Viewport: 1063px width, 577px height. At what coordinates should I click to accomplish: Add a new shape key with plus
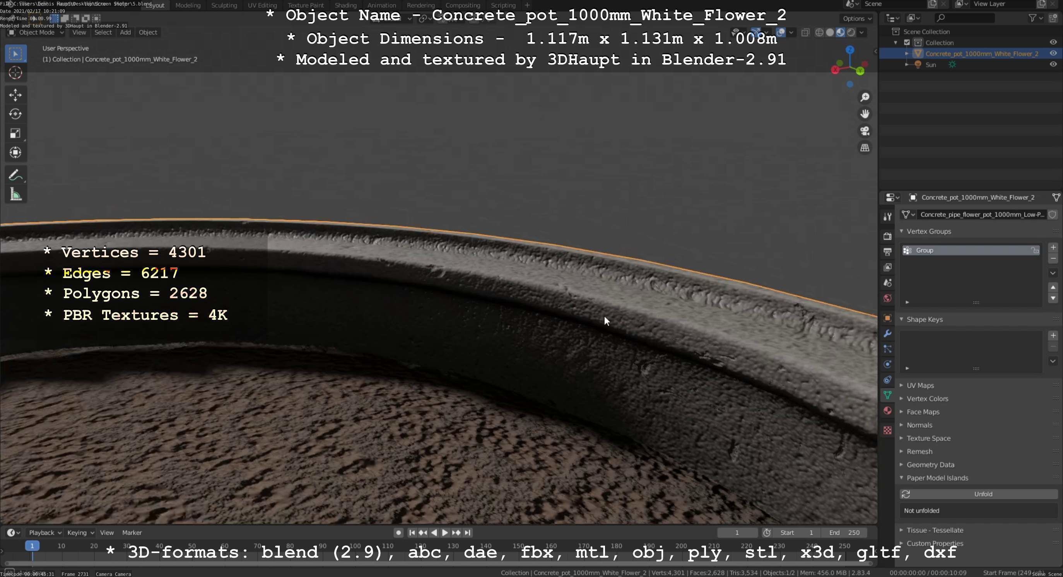[x=1053, y=335]
